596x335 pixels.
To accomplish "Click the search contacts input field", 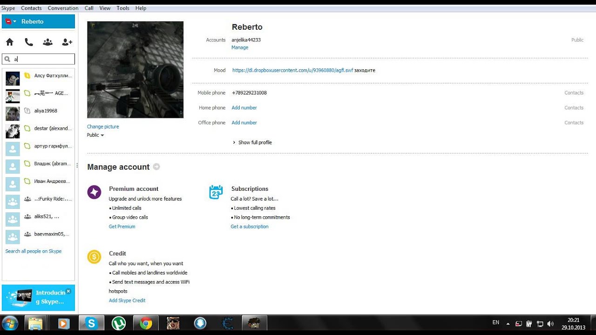I will (x=38, y=59).
